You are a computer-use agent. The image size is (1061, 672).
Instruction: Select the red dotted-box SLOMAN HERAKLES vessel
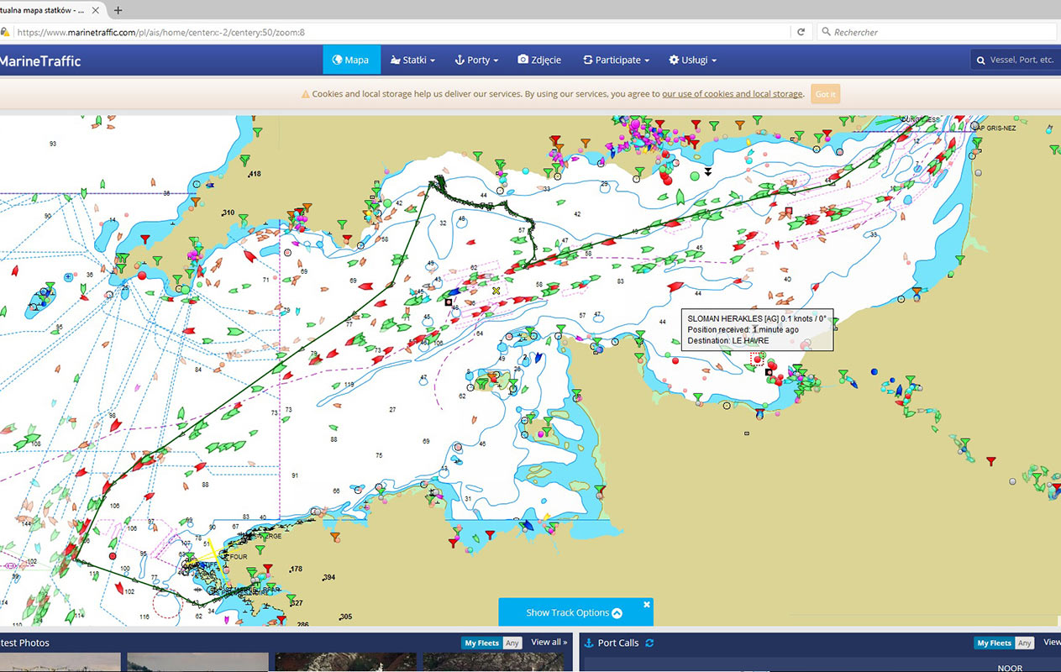757,359
